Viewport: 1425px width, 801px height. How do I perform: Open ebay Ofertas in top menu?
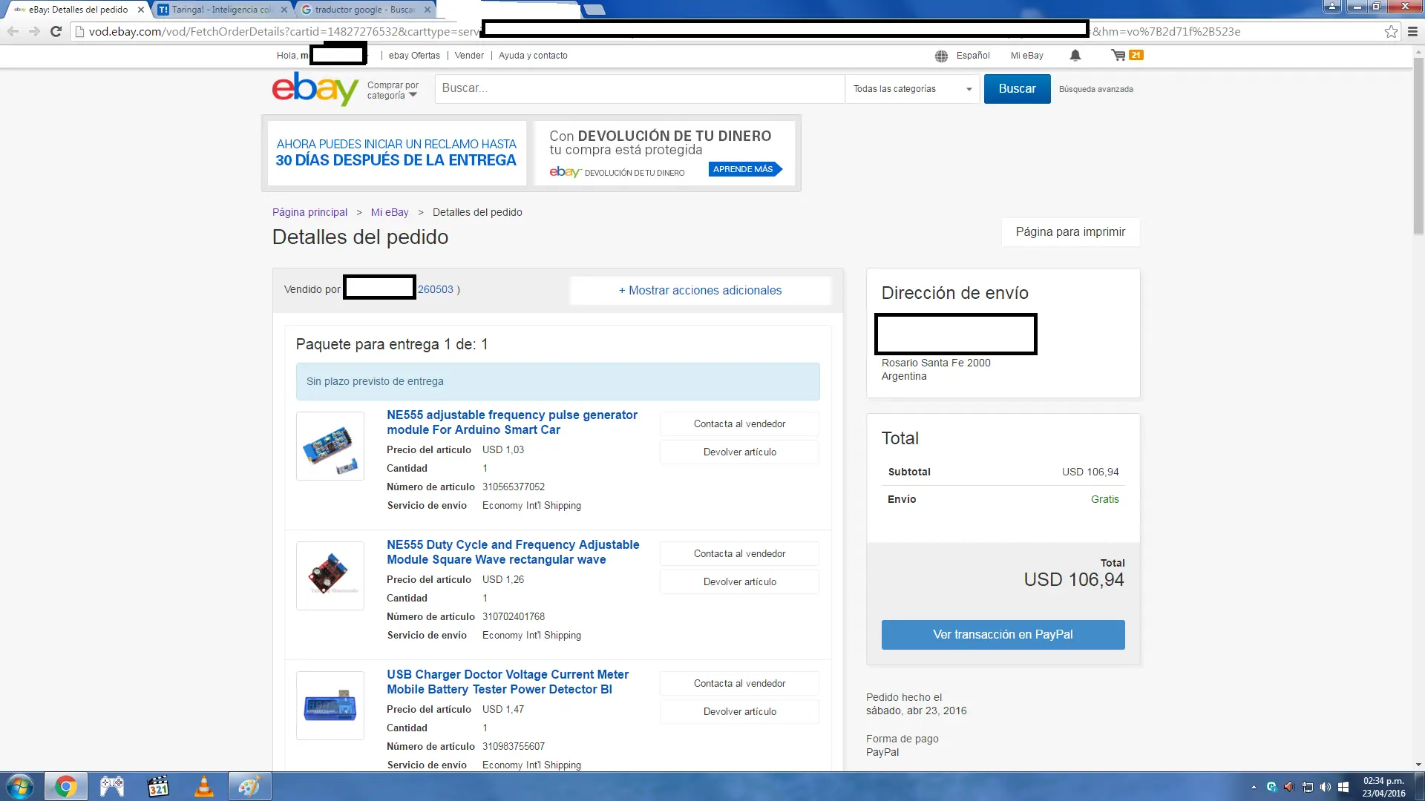(414, 56)
